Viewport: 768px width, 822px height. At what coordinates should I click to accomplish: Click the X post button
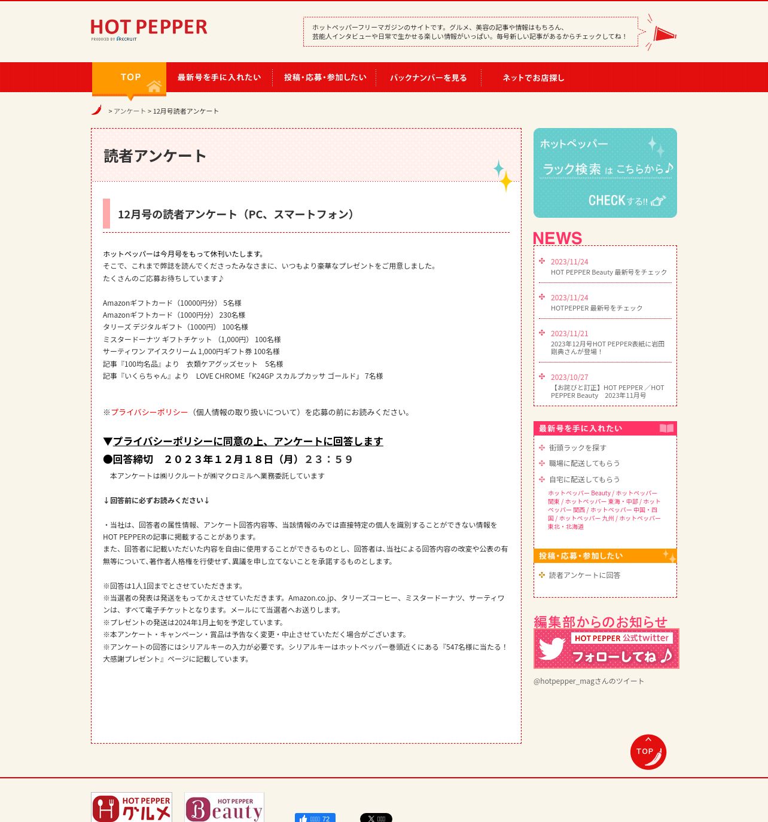[x=376, y=818]
